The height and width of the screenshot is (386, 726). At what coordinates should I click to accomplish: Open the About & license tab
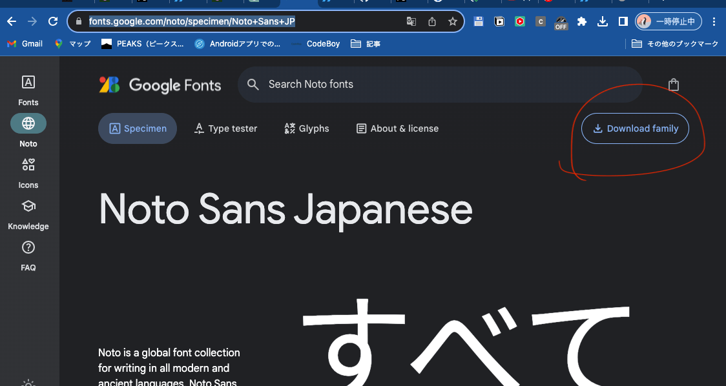click(397, 128)
